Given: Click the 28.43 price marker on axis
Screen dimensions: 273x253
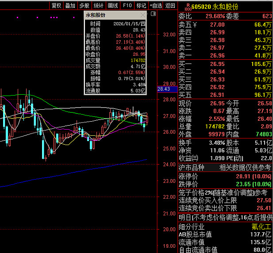Looking at the screenshot, I should pyautogui.click(x=163, y=89).
